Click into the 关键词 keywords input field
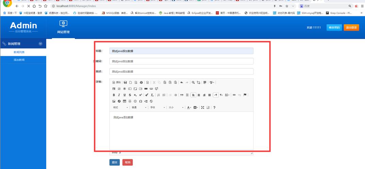365x169 pixels. 181,61
